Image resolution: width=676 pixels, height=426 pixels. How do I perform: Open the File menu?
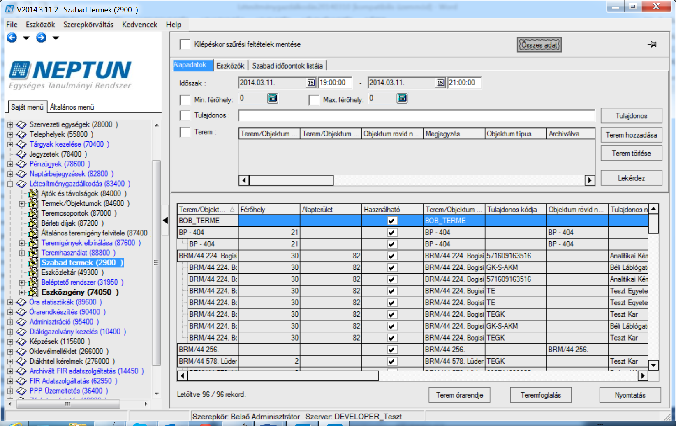pos(12,25)
